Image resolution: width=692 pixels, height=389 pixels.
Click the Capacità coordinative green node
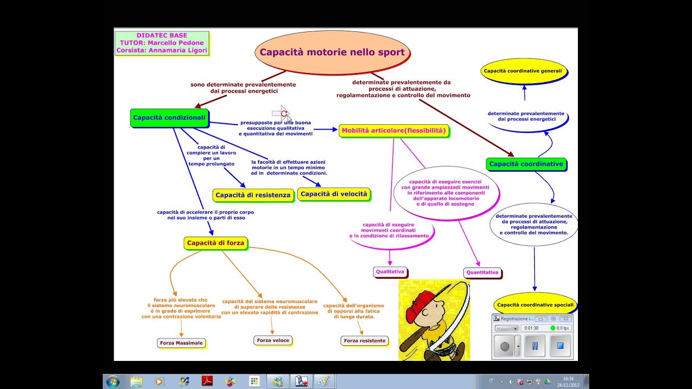coord(526,164)
